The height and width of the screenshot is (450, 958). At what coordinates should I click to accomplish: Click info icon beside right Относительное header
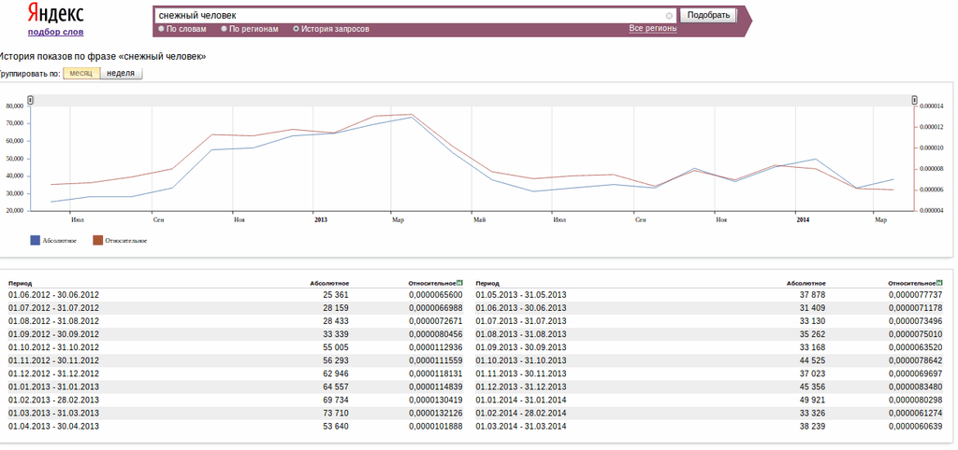(938, 282)
